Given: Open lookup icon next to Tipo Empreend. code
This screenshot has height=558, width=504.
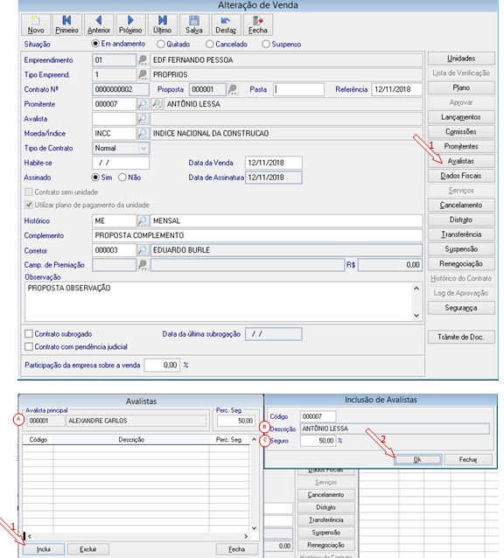Looking at the screenshot, I should (x=143, y=74).
